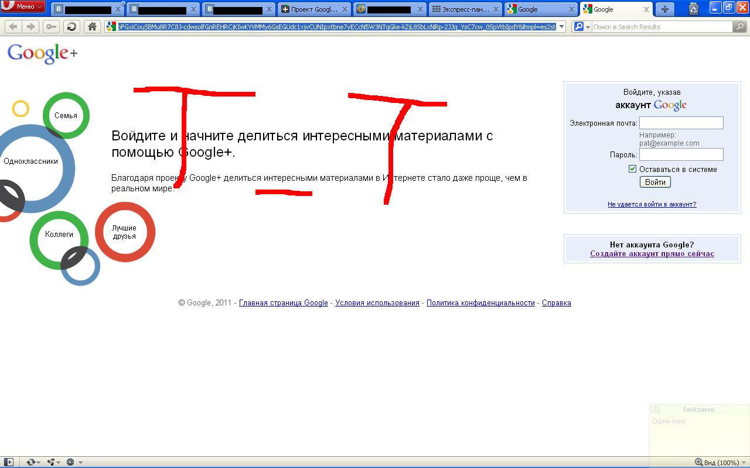Start search with the magnifier button
Image resolution: width=750 pixels, height=468 pixels.
(741, 26)
